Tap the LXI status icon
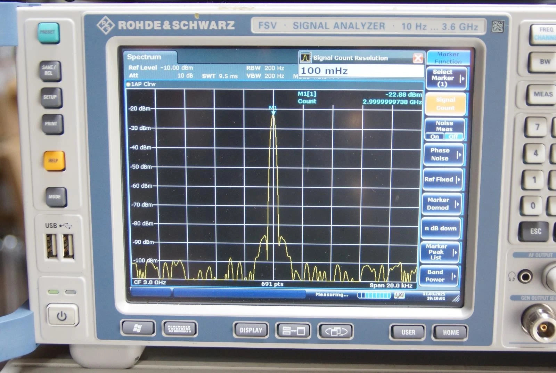Viewport: 556px width, 373px height. point(399,295)
